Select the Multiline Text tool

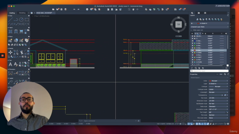click(10, 64)
